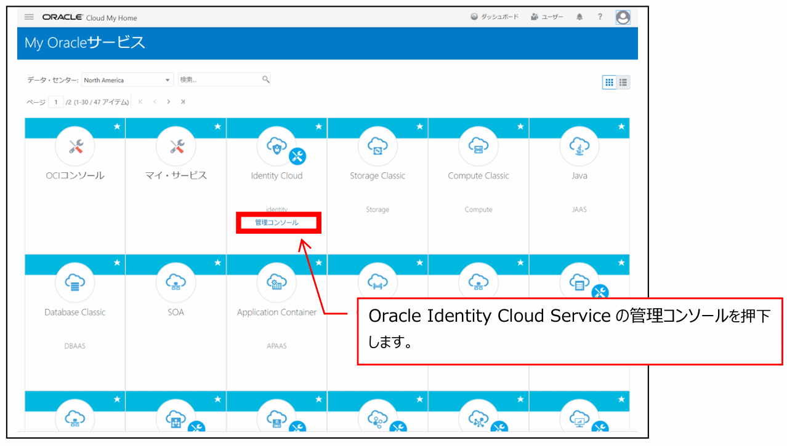Image resolution: width=787 pixels, height=446 pixels.
Task: Click the SOA tile title
Action: coord(176,313)
